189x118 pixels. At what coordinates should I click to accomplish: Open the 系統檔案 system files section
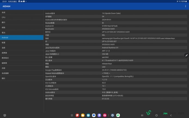click(x=22, y=73)
